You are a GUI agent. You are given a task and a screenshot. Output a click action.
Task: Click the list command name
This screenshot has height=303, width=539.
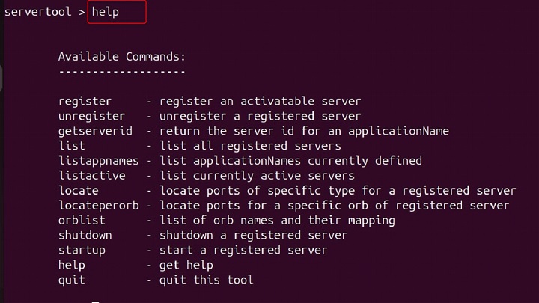72,146
